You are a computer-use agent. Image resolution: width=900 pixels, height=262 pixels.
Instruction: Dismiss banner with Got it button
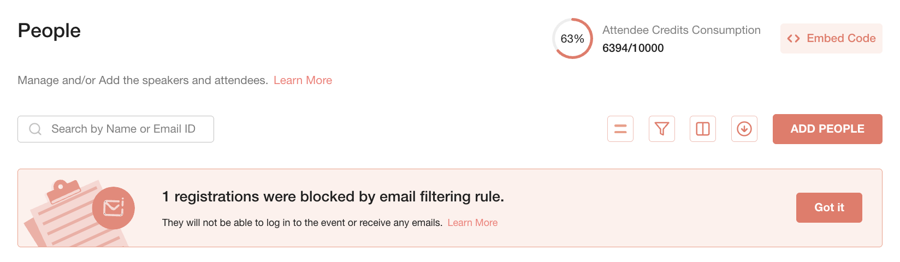[x=829, y=207]
